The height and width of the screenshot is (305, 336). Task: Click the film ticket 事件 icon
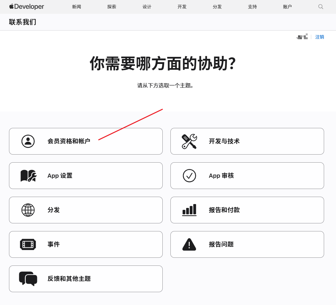(28, 244)
